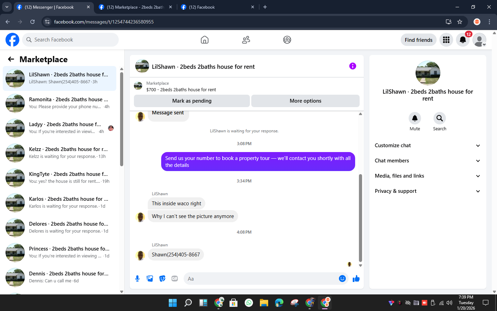
Task: Click the Find friends button
Action: [419, 40]
